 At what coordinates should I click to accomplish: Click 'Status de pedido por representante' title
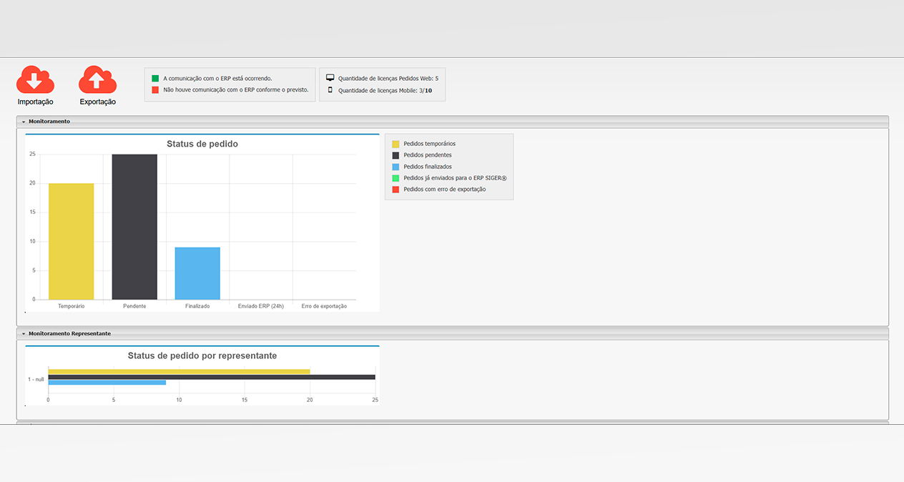pos(202,355)
